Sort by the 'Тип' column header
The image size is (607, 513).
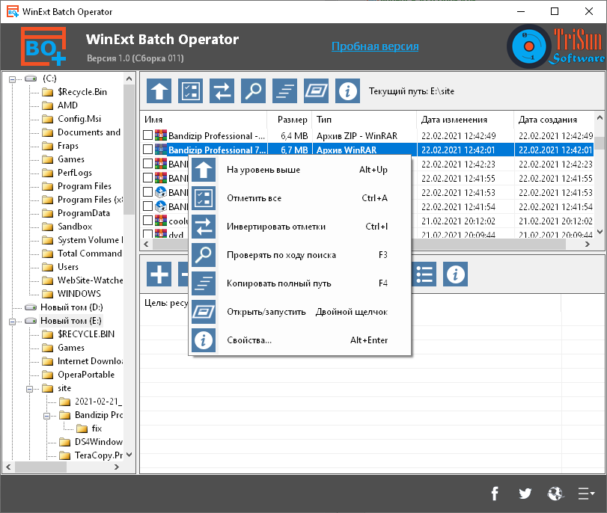364,120
